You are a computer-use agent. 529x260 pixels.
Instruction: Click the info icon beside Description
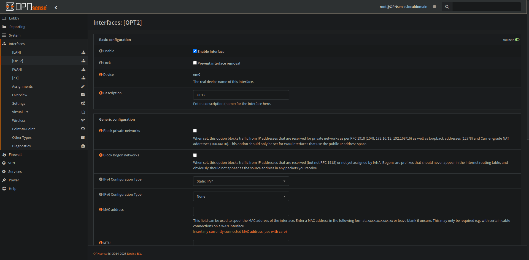point(101,93)
